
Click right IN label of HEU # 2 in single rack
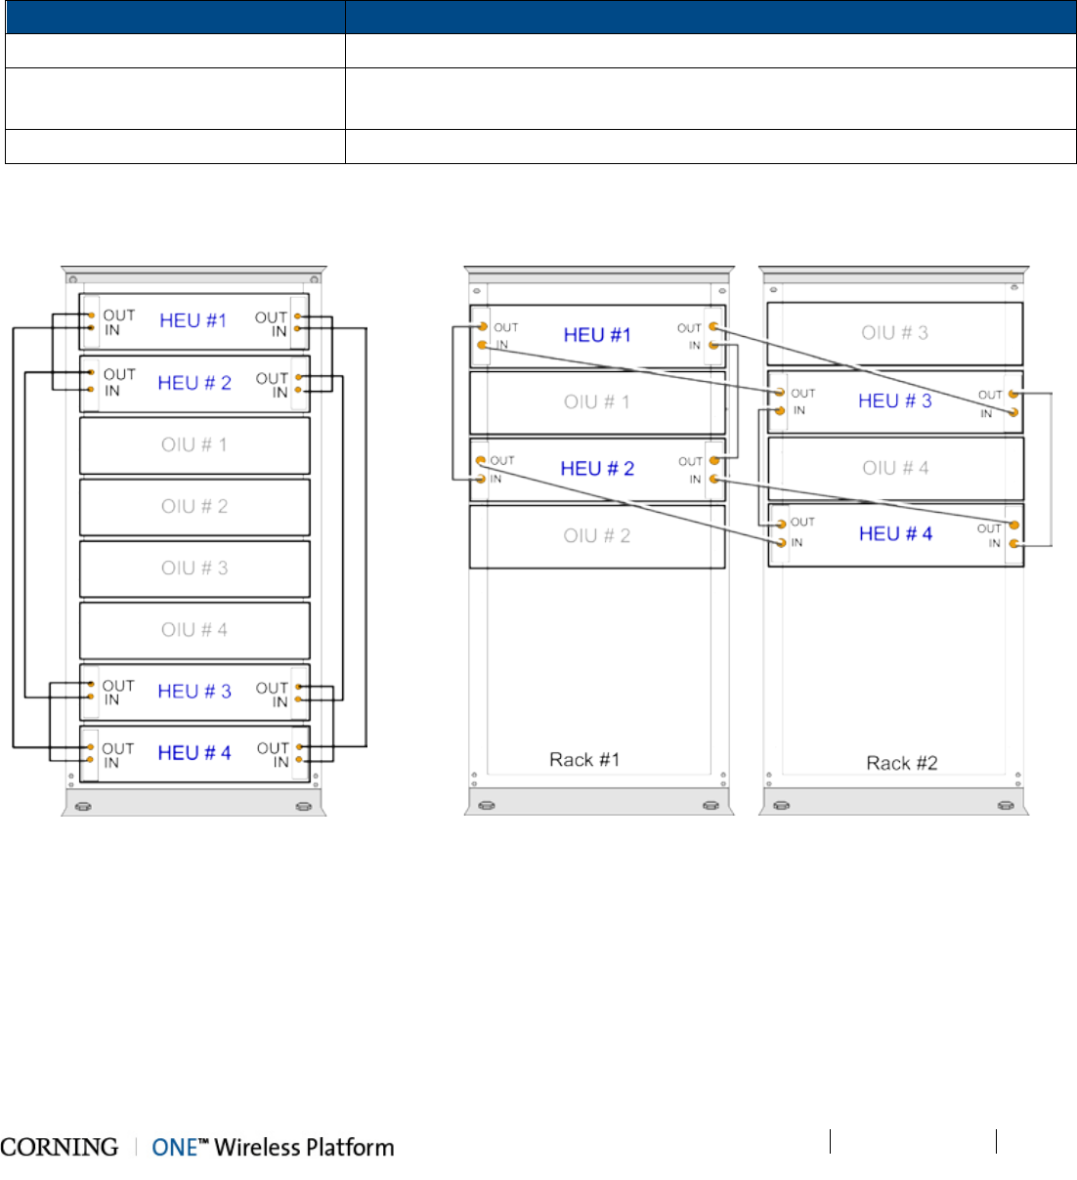[280, 393]
